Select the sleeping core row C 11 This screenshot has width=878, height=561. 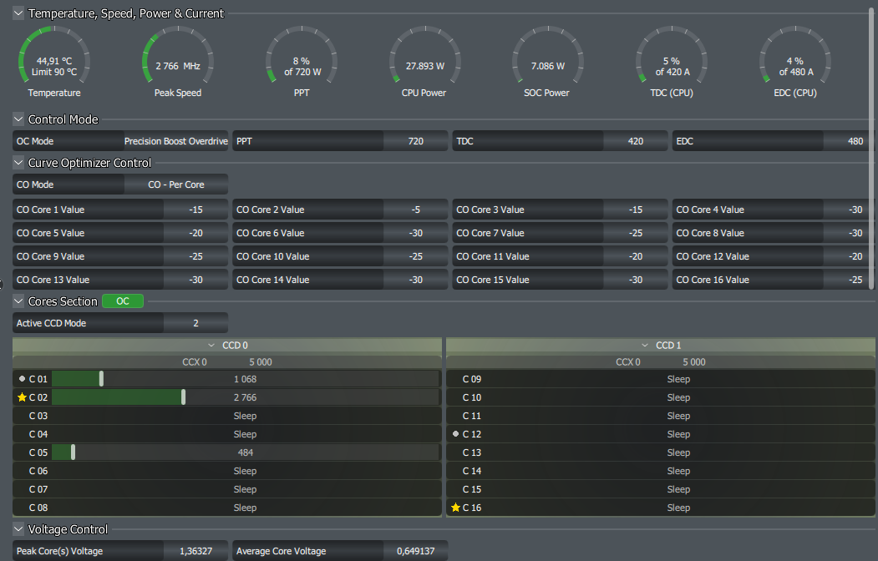(661, 416)
